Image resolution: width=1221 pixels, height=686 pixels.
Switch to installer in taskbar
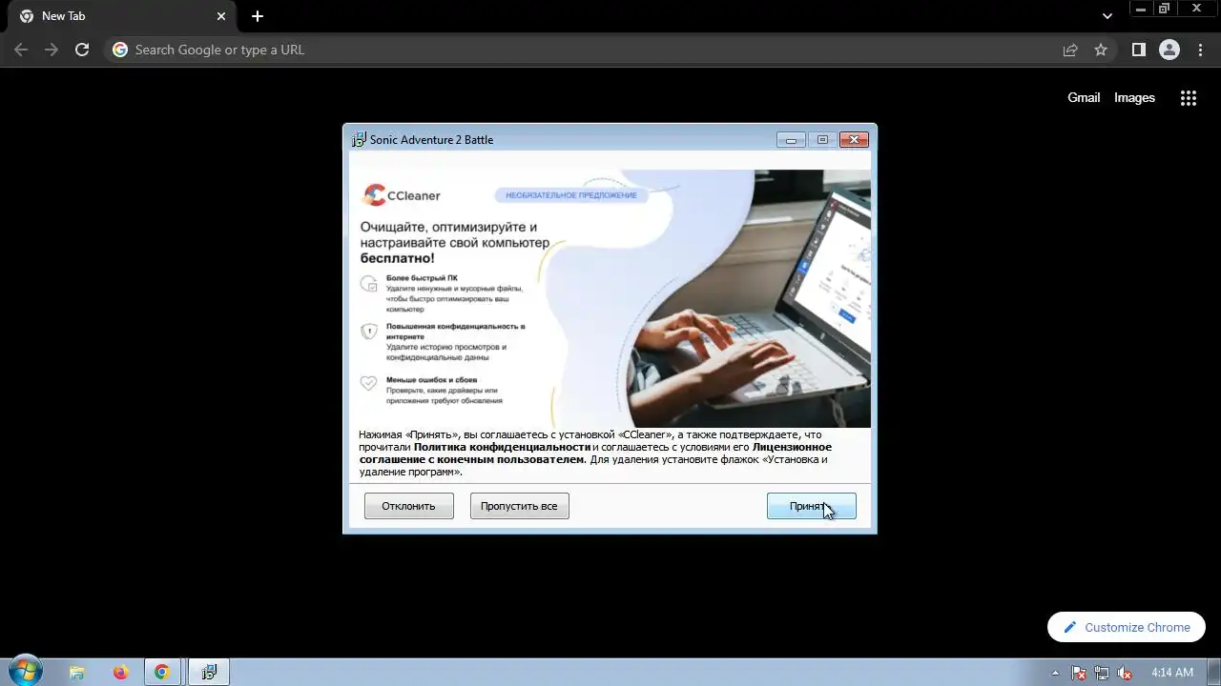[x=209, y=672]
